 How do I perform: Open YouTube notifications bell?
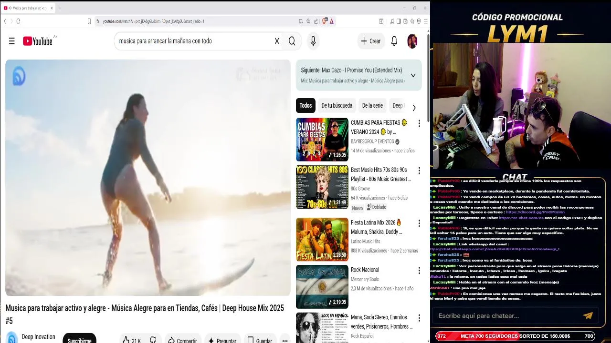point(394,41)
